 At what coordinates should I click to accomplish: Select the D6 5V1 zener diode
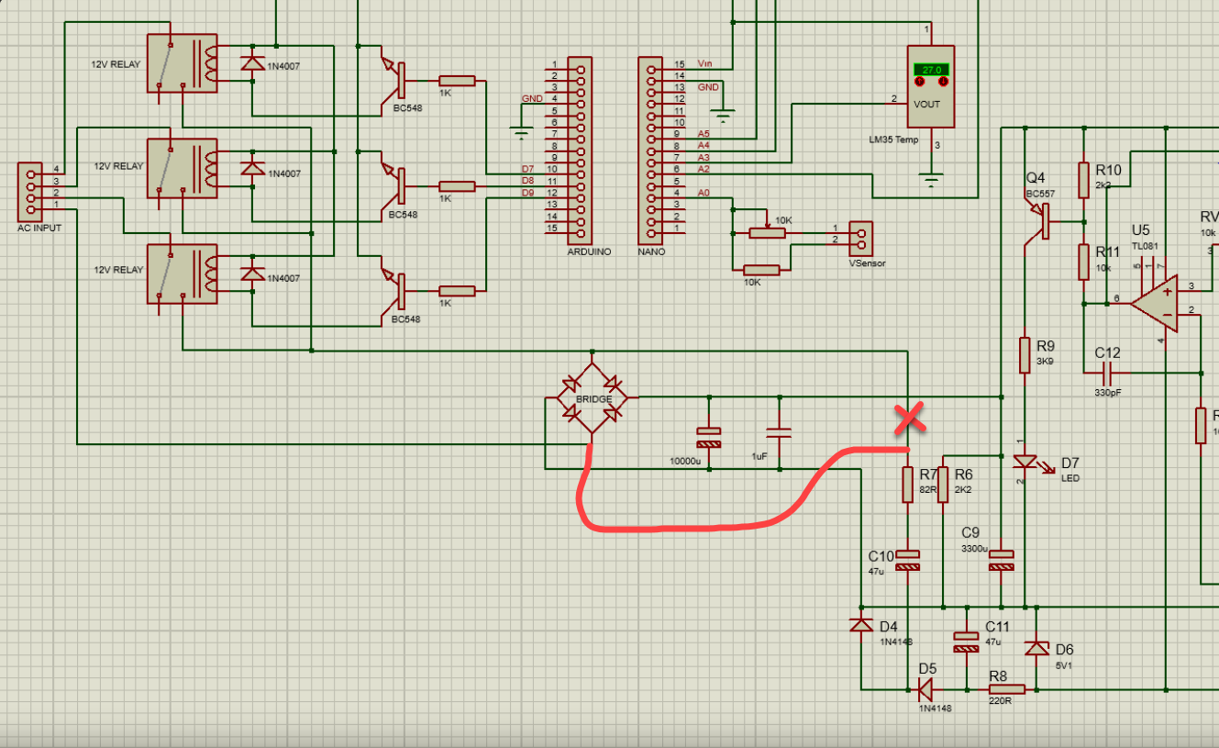coord(1036,649)
